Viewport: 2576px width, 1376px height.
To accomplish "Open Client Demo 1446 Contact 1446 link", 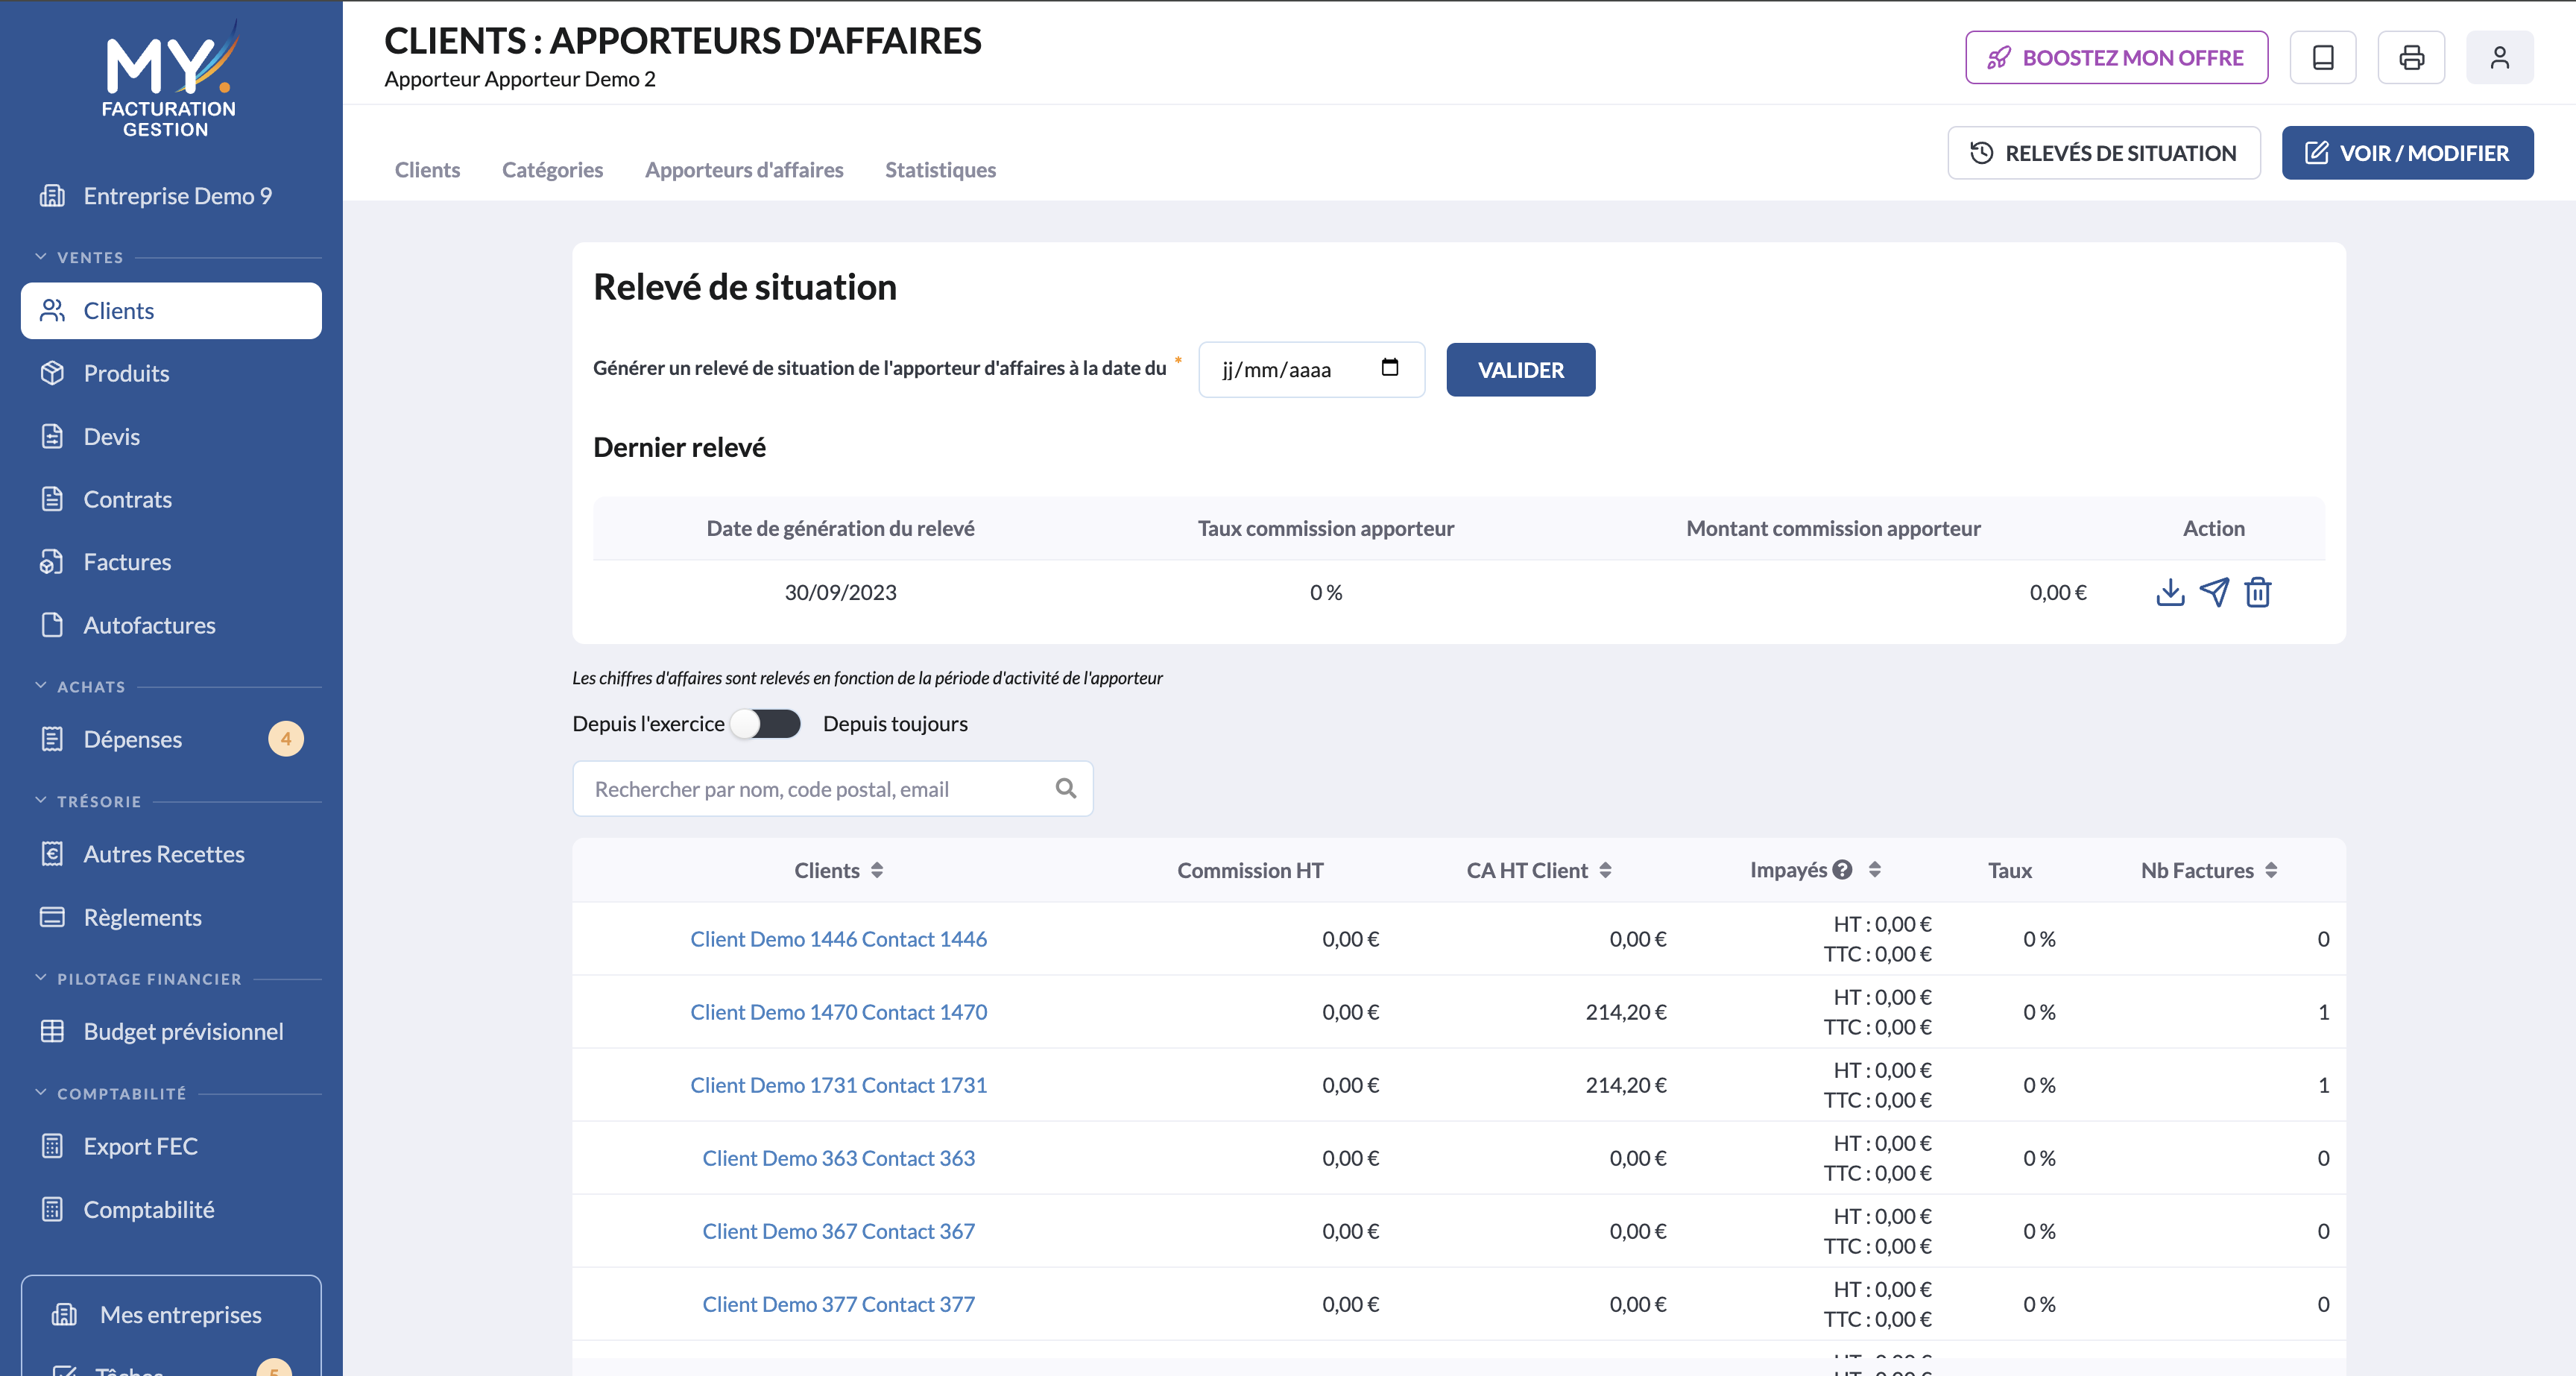I will (x=838, y=939).
